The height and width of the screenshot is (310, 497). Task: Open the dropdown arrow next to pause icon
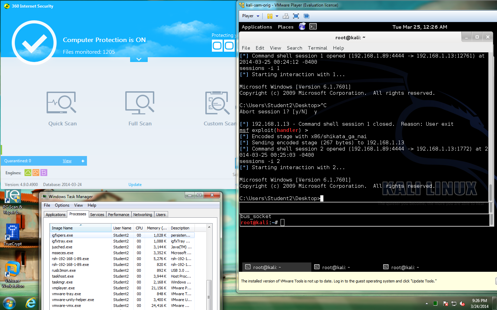[277, 16]
